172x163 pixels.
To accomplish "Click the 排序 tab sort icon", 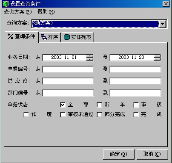I will (44, 37).
